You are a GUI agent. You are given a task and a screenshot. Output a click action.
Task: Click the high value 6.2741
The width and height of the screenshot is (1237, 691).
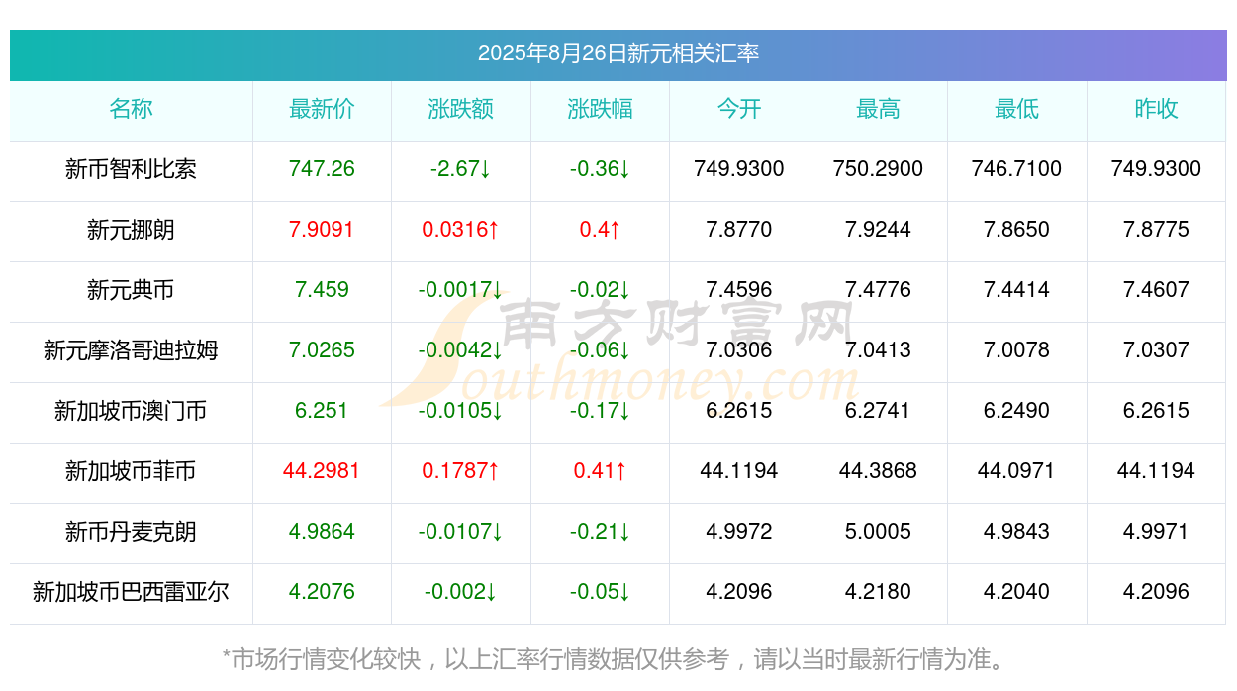(878, 411)
